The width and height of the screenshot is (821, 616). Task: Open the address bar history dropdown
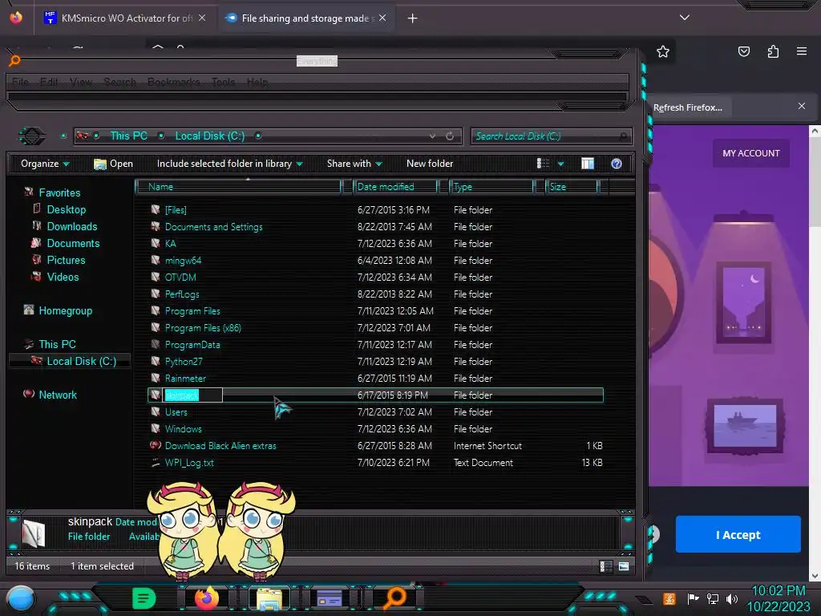432,136
